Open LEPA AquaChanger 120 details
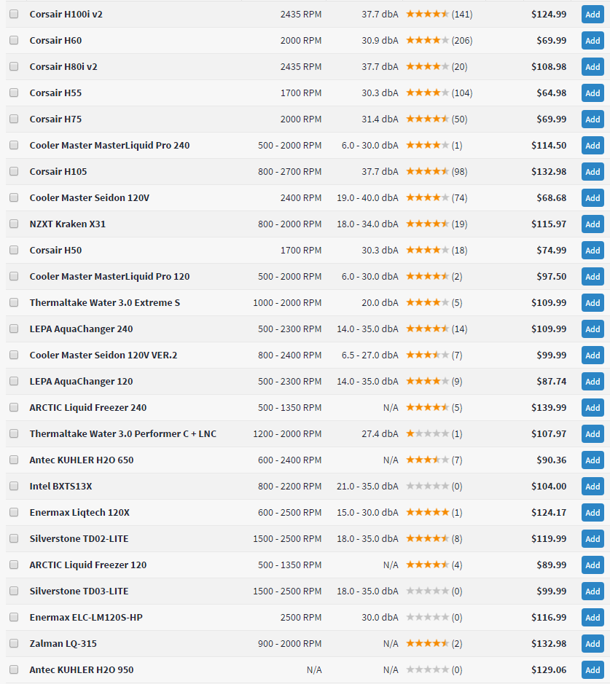 coord(81,381)
